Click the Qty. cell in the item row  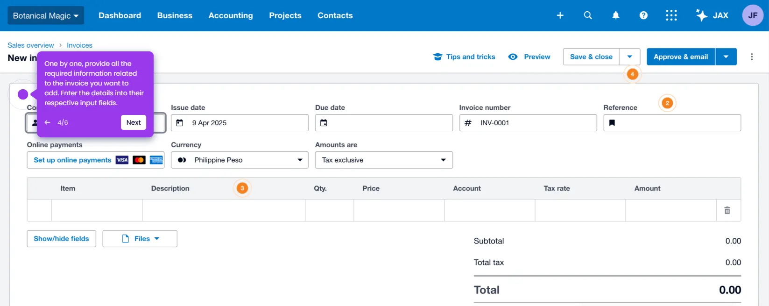[x=330, y=210]
